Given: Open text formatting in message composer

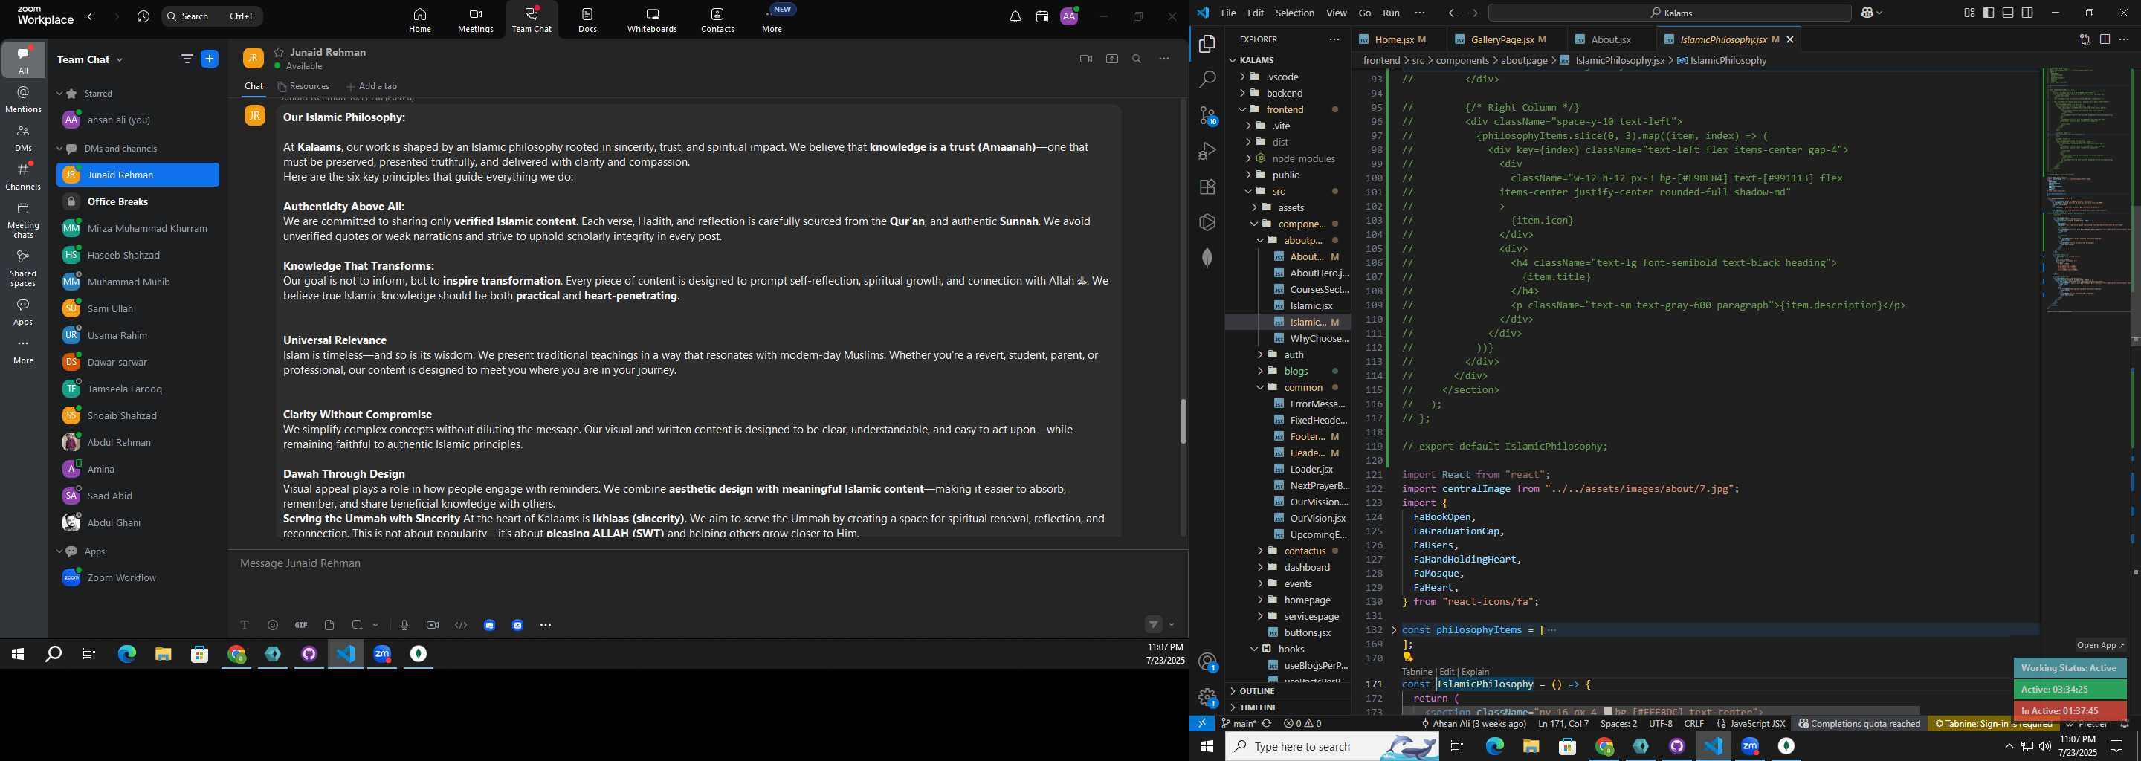Looking at the screenshot, I should [245, 625].
